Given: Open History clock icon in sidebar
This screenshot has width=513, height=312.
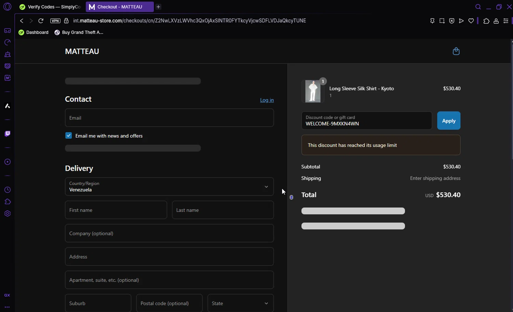Looking at the screenshot, I should 7,190.
